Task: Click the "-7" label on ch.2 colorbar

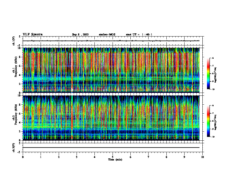Action: 212,113
